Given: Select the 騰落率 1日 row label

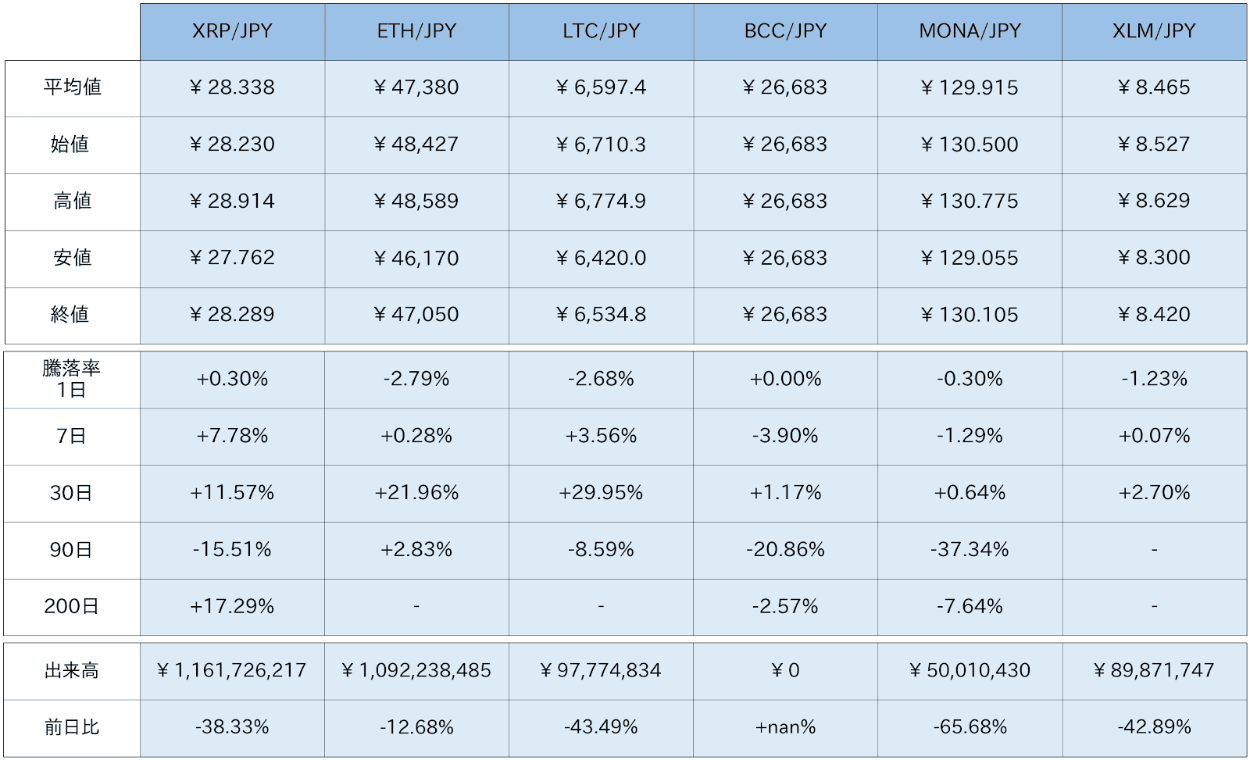Looking at the screenshot, I should [72, 379].
